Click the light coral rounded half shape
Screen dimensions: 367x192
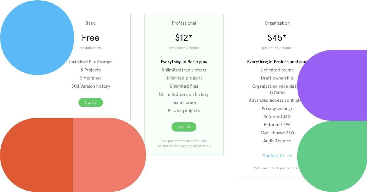tap(109, 155)
